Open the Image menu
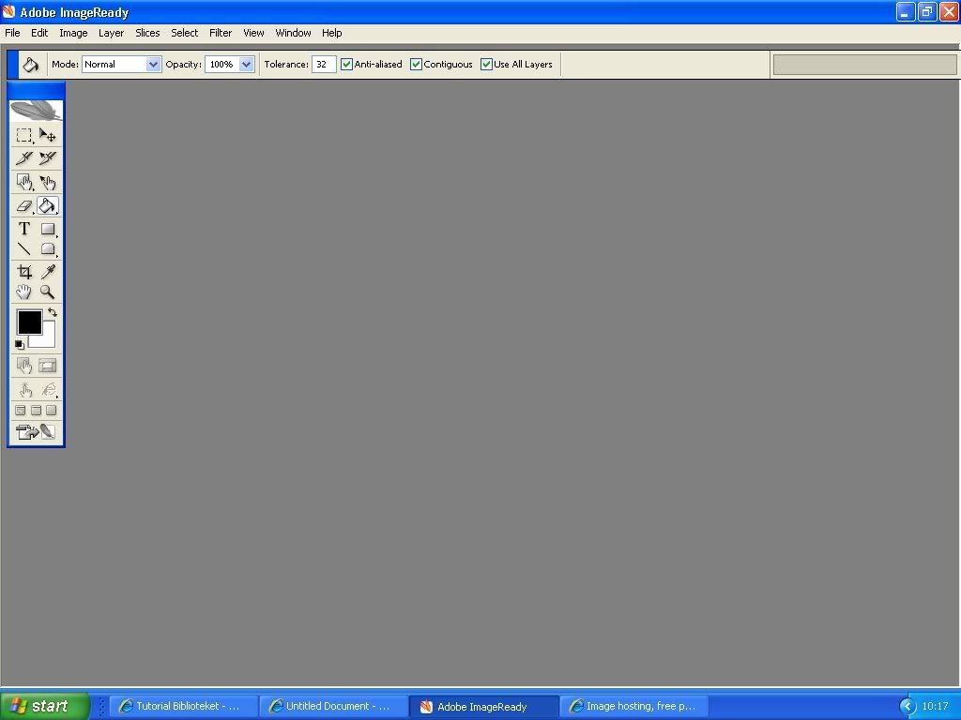This screenshot has width=961, height=720. [73, 33]
